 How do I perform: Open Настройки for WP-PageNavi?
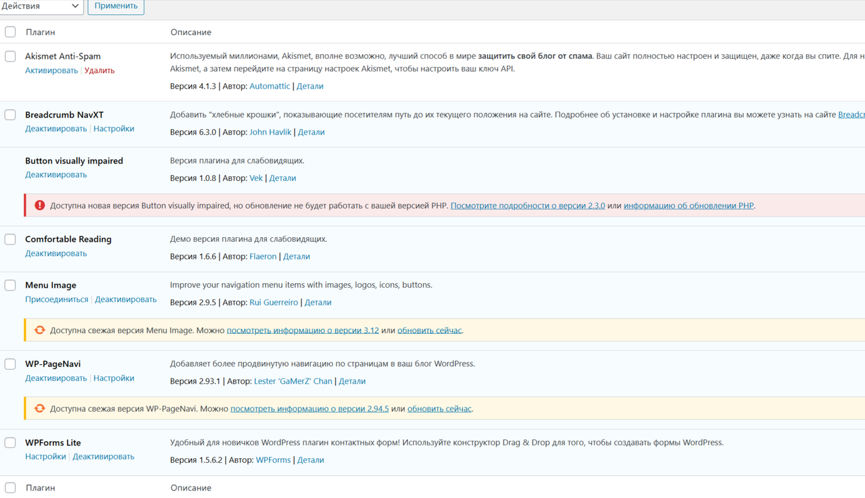[x=114, y=378]
